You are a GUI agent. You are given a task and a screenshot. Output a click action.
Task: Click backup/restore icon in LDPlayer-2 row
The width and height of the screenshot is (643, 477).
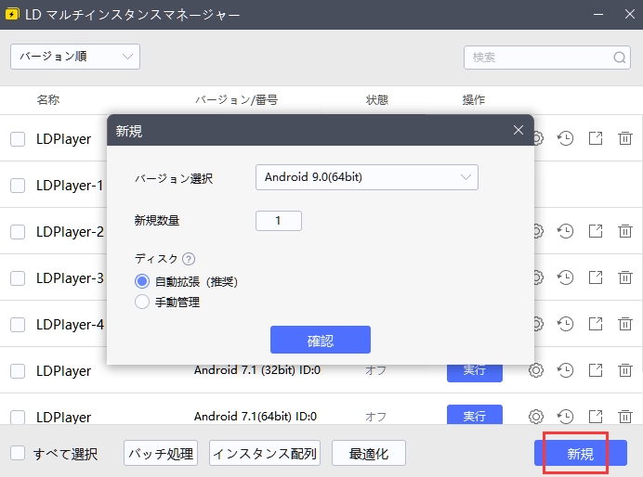[565, 231]
